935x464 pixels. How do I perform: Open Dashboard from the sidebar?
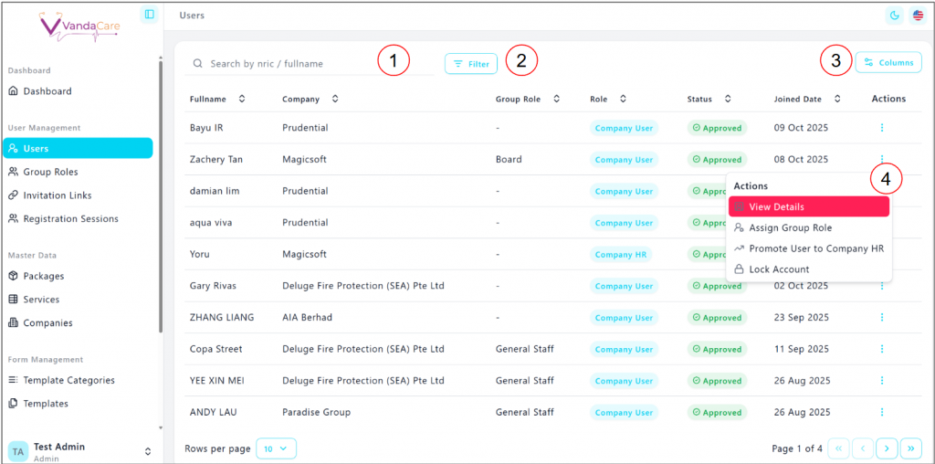(47, 91)
